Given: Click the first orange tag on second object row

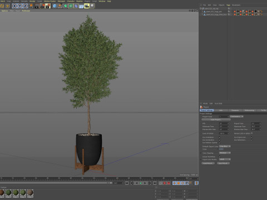Looking at the screenshot, I should (235, 12).
